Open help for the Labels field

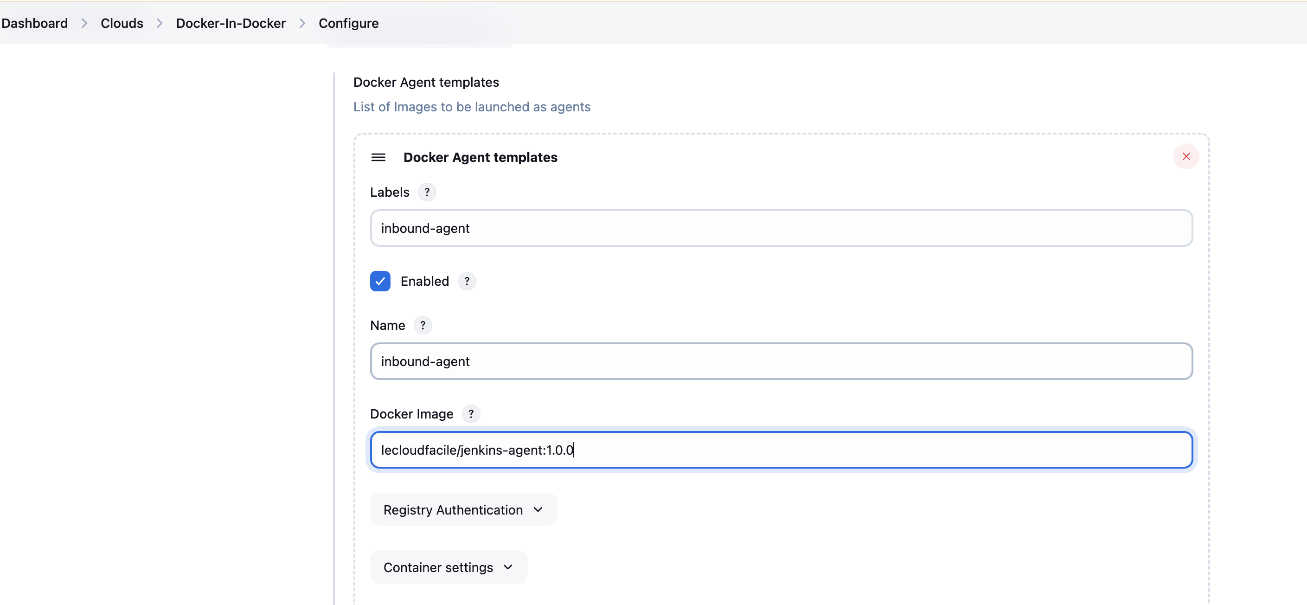click(427, 193)
